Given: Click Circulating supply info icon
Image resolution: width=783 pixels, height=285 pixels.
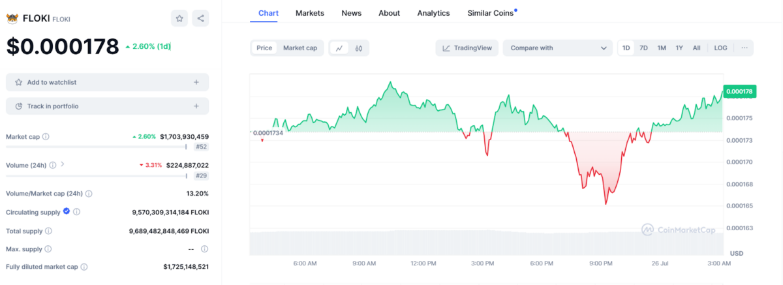Looking at the screenshot, I should [x=76, y=212].
